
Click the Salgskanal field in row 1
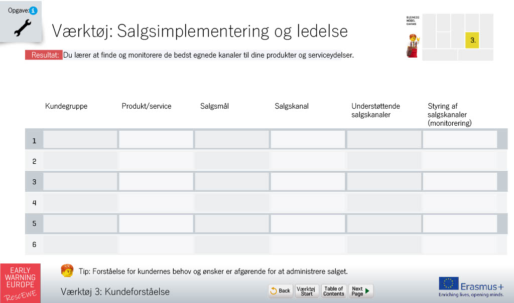(x=308, y=139)
